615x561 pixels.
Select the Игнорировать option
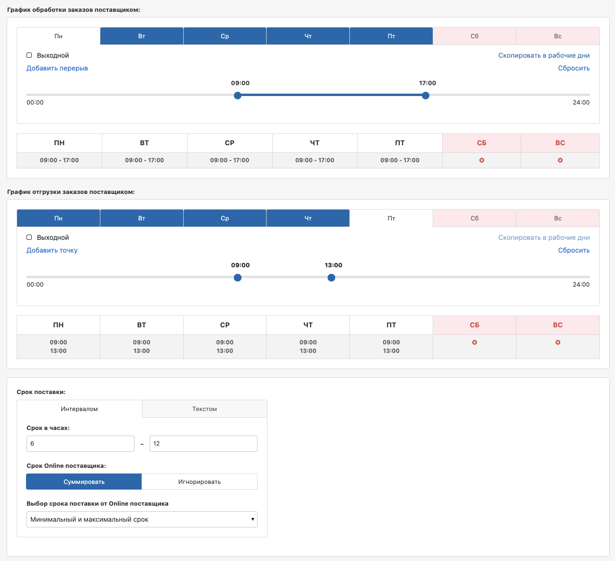click(199, 482)
